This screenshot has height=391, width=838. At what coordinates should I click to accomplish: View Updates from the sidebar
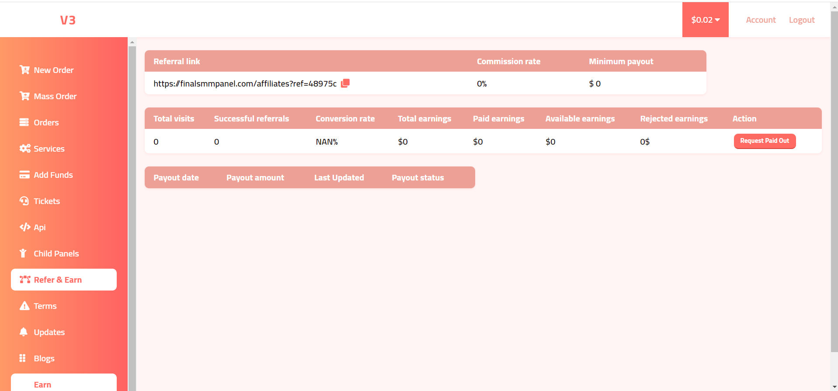(x=64, y=332)
